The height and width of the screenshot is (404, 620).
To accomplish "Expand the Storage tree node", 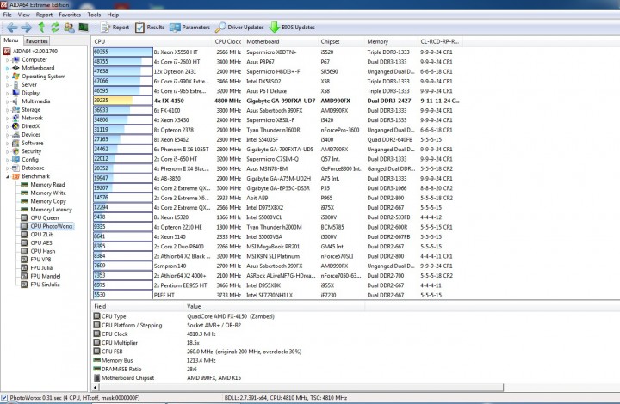I will tap(7, 110).
